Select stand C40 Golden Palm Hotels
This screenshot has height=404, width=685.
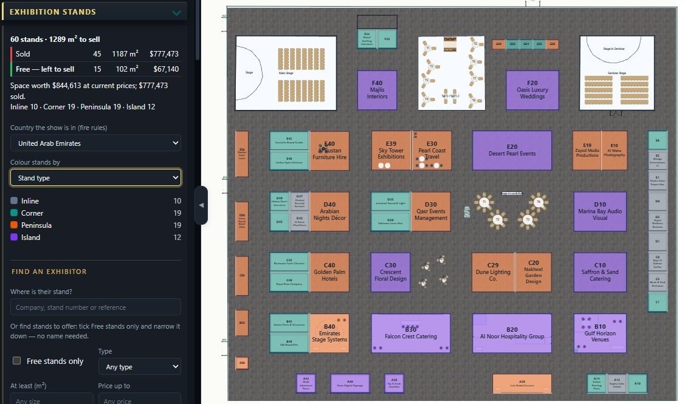click(x=330, y=272)
